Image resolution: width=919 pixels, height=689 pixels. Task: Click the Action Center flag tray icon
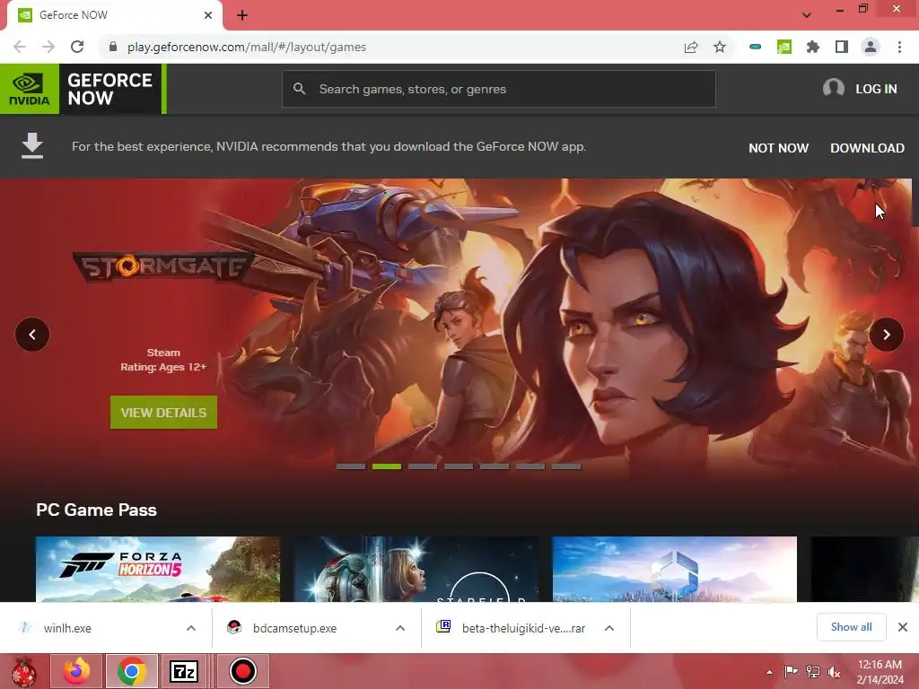click(792, 671)
